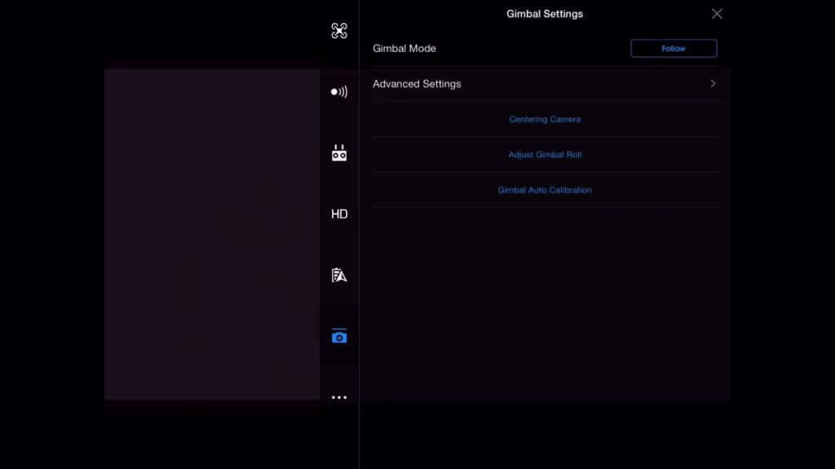Open HD image transmission settings
This screenshot has height=469, width=835.
(x=339, y=214)
